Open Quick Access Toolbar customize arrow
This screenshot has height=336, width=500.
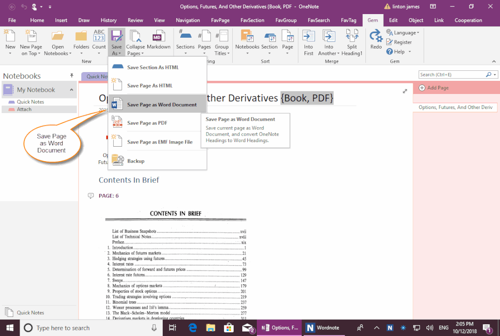[50, 6]
